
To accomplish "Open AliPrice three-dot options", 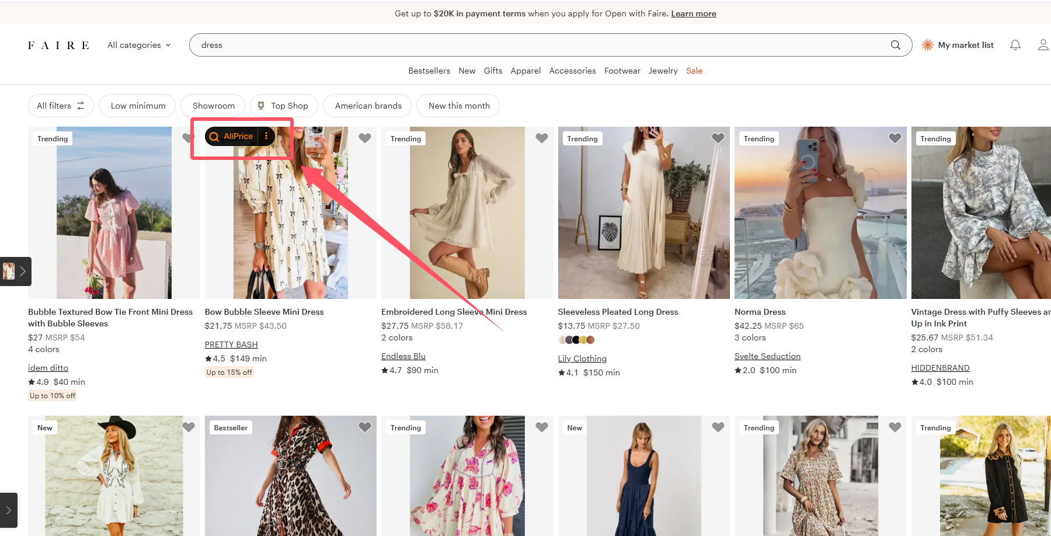I will coord(266,136).
